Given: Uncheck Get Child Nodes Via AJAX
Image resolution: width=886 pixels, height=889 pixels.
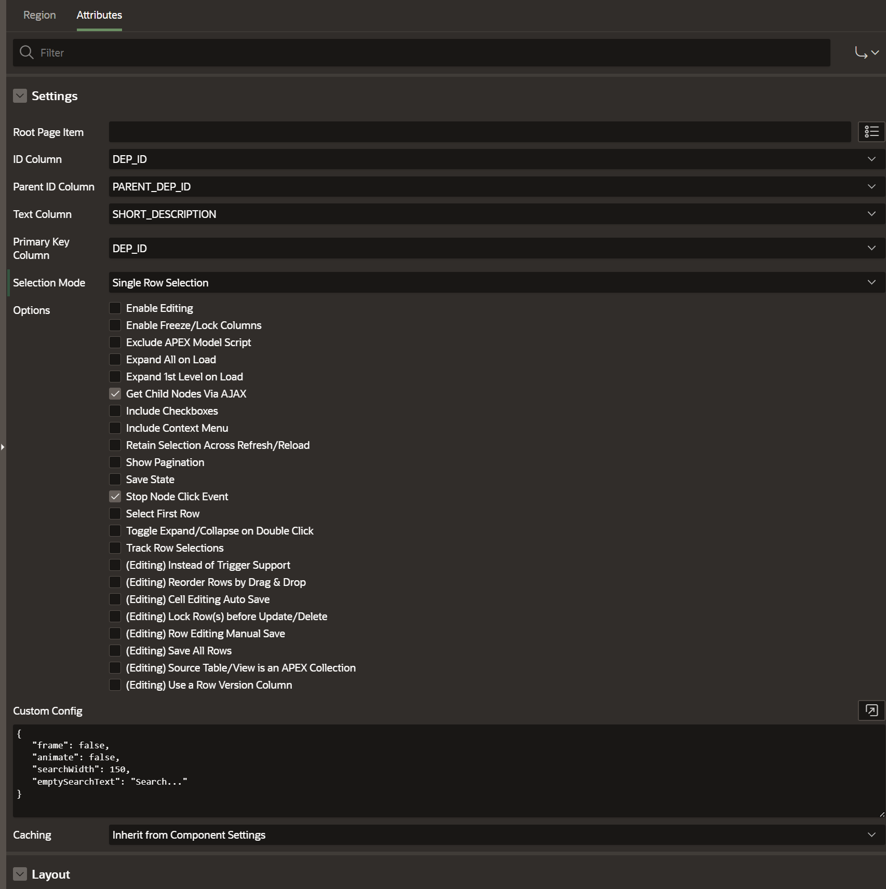Looking at the screenshot, I should tap(115, 394).
